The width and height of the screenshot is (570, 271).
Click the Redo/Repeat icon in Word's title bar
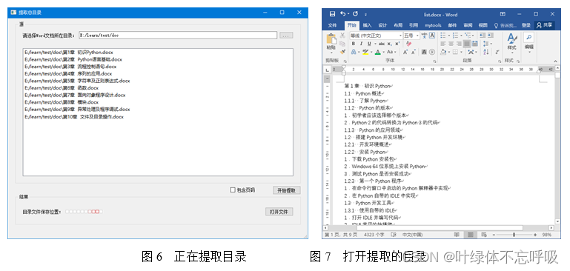coord(355,14)
